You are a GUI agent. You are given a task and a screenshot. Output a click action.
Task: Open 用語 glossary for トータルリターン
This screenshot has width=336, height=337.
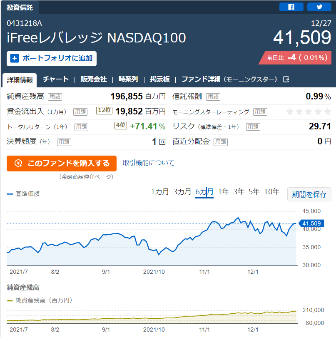[x=81, y=127]
